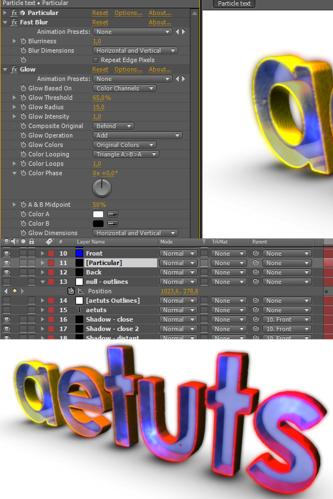Viewport: 333px width, 499px height.
Task: Toggle the Glow effect fx switch
Action: coord(14,70)
